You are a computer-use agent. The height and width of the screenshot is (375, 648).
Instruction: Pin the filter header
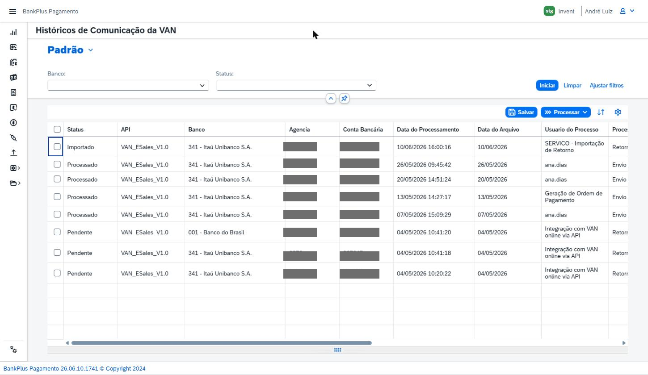click(x=344, y=99)
